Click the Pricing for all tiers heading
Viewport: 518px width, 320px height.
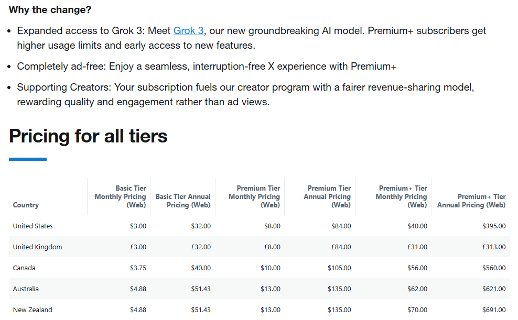tap(88, 136)
